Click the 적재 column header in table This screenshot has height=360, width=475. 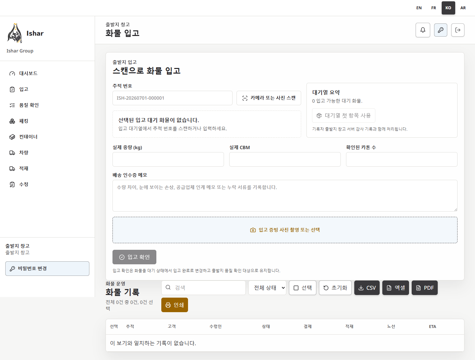click(x=349, y=327)
